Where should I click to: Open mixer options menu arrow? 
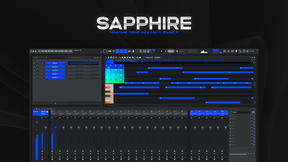coord(34,109)
